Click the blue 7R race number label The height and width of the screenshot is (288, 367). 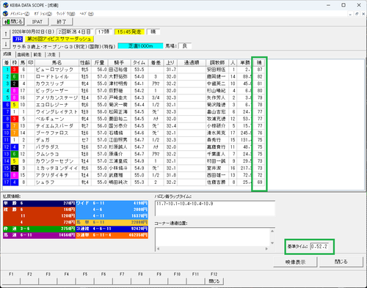18,39
